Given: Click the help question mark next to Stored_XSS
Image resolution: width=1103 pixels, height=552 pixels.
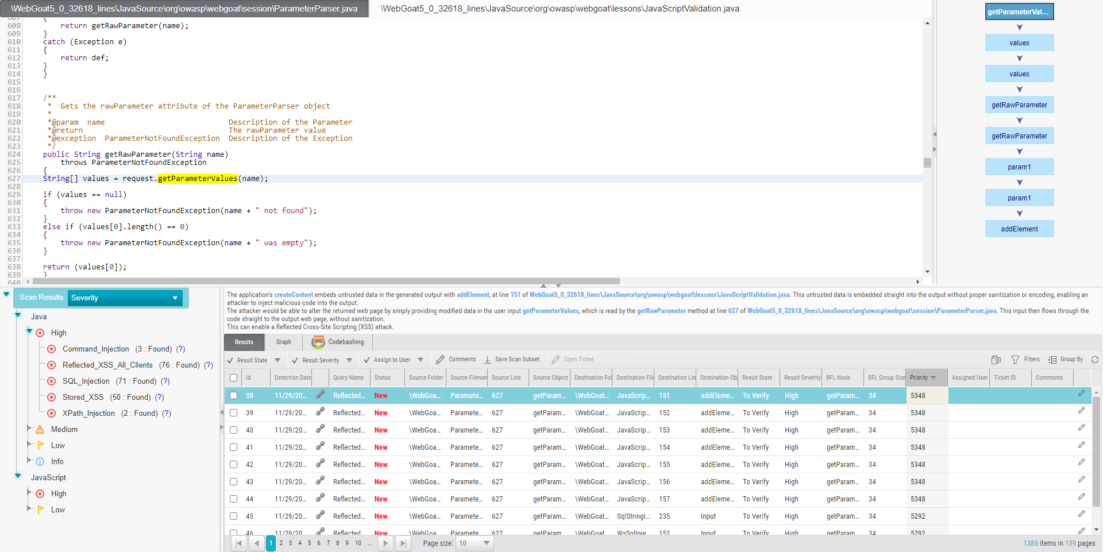Looking at the screenshot, I should [160, 397].
